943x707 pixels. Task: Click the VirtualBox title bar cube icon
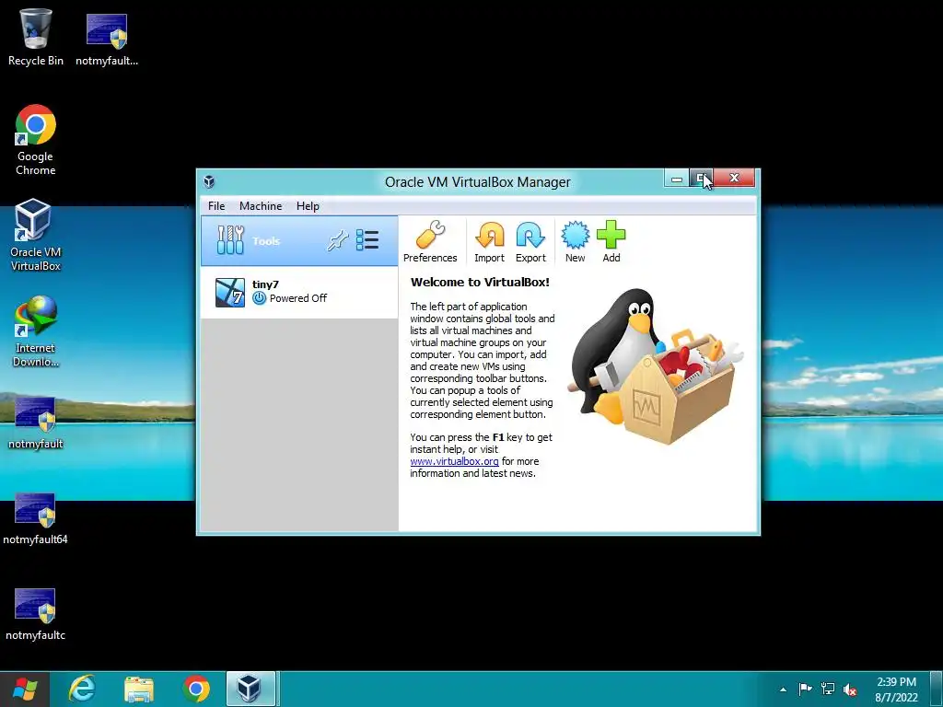[209, 181]
